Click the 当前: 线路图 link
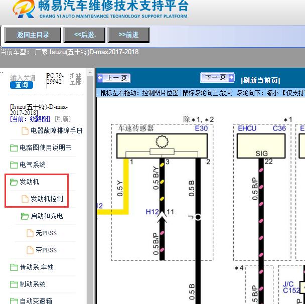This screenshot has width=305, height=304. [30, 119]
